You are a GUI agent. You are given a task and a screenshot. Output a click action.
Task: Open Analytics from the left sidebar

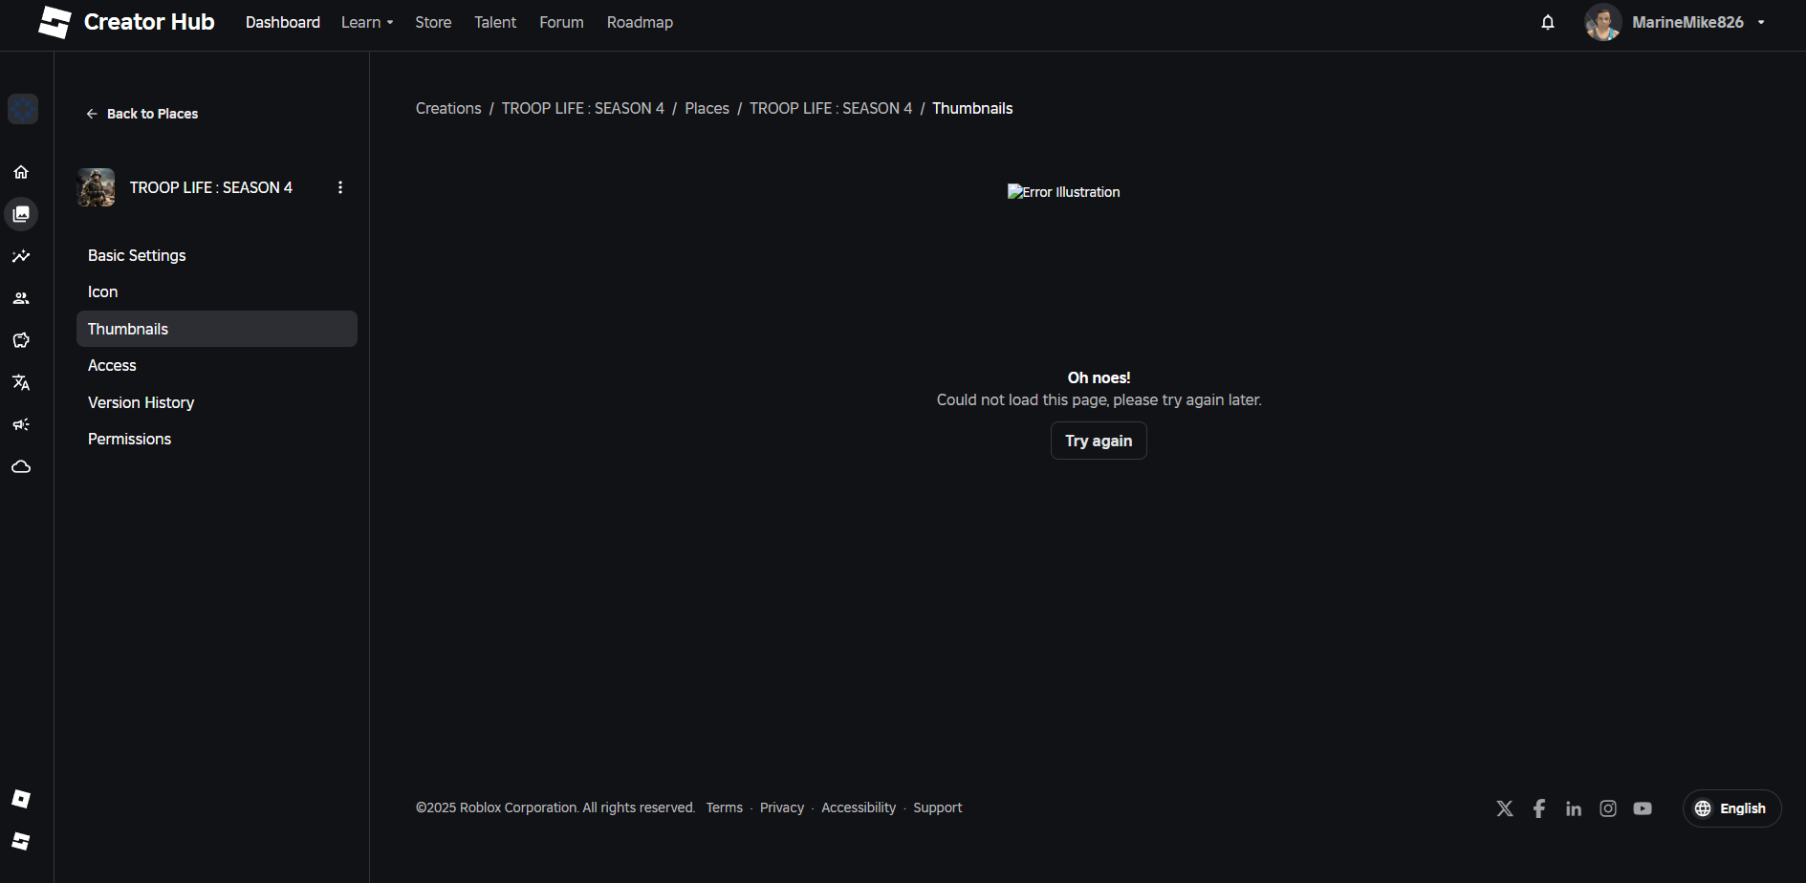(x=21, y=256)
